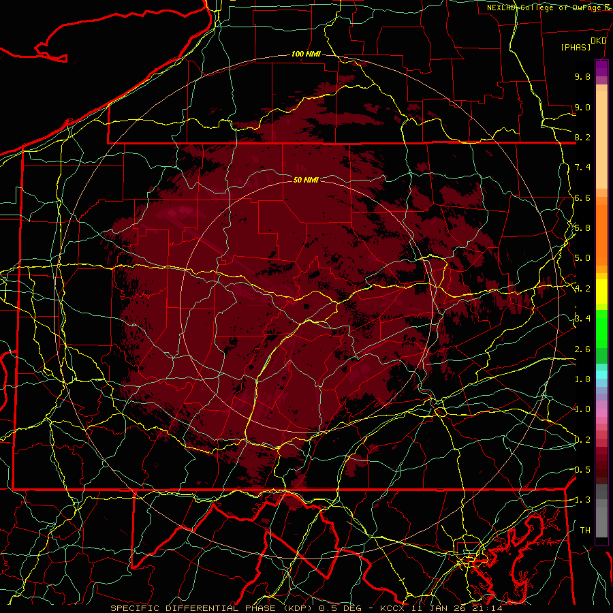The height and width of the screenshot is (613, 613).
Task: Click the 100 NMI range ring label
Action: pos(306,54)
